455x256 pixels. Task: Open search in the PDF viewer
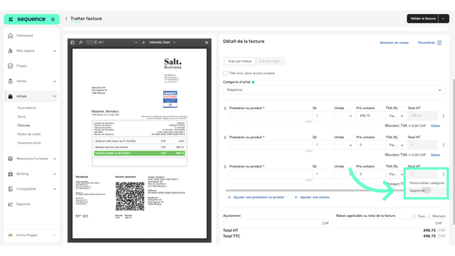click(x=81, y=42)
